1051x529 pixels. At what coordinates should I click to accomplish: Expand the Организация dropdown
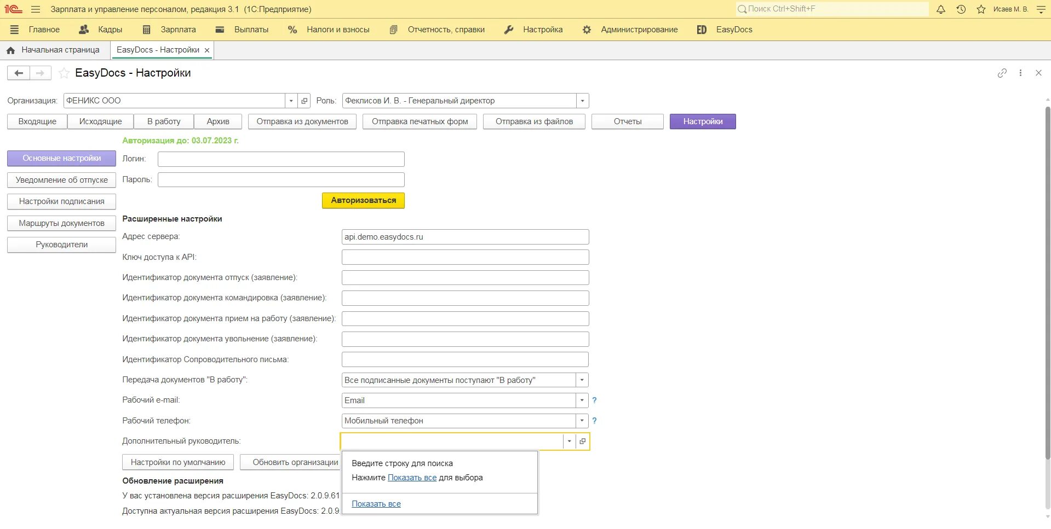pyautogui.click(x=291, y=101)
